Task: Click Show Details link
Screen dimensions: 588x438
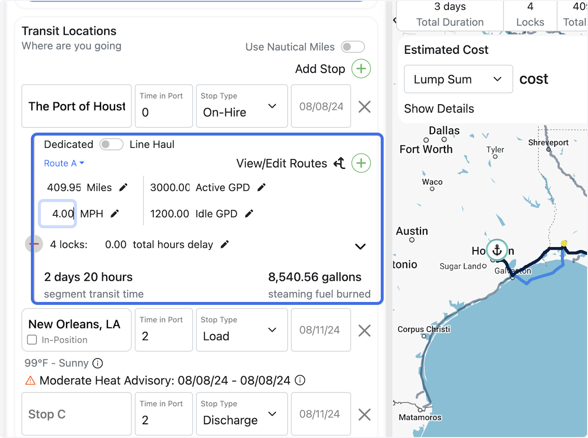Action: (x=439, y=109)
